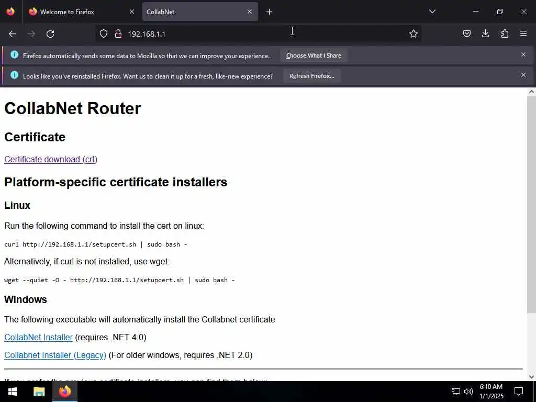Open the Firefox application menu

point(523,33)
